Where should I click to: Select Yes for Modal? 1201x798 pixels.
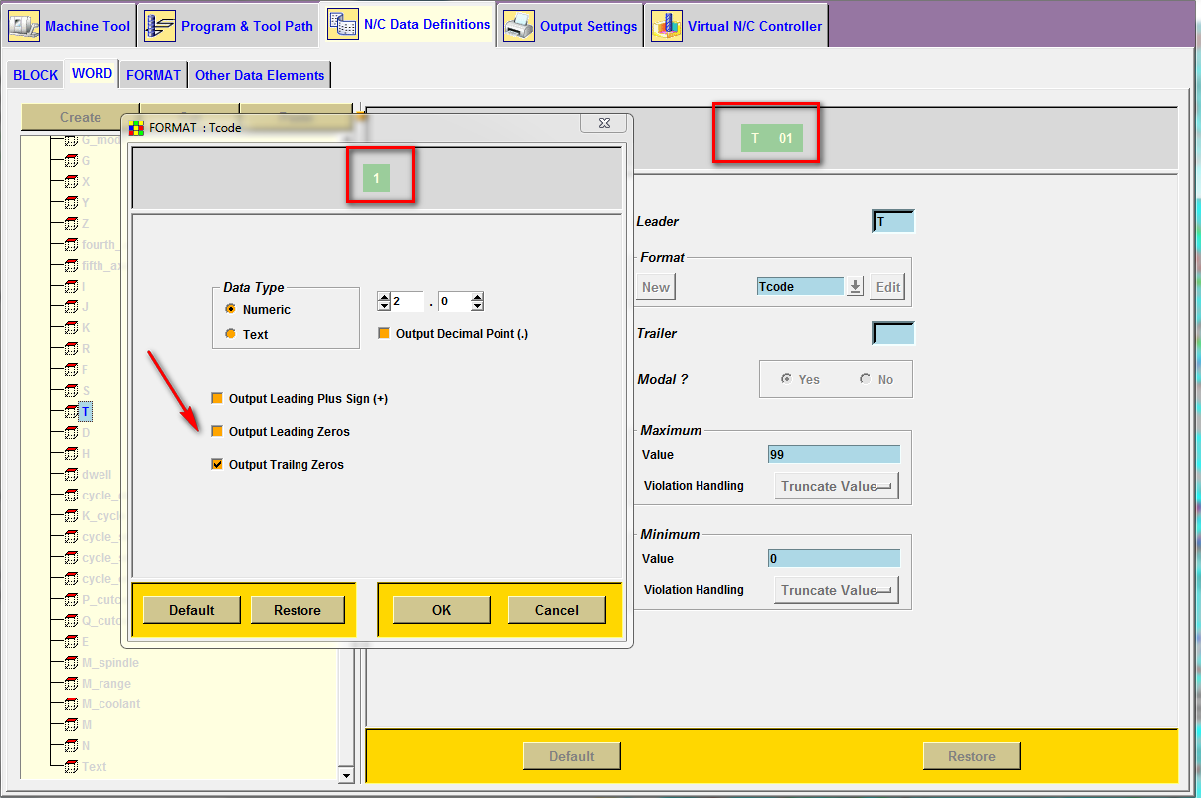[786, 379]
